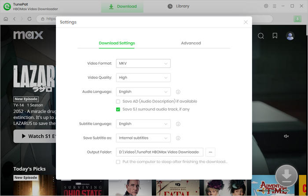Open the Library tab
Viewport: 308px width, 196px height.
tap(178, 6)
